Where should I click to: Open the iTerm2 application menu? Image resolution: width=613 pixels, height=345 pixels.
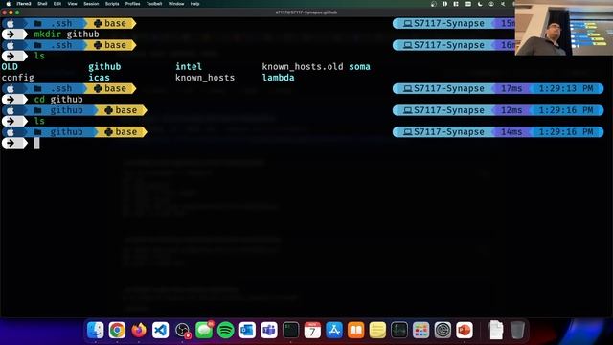coord(24,4)
